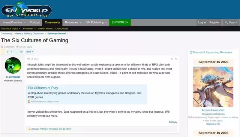Open the Chat/Discord link
This screenshot has width=240, height=137.
click(x=62, y=28)
